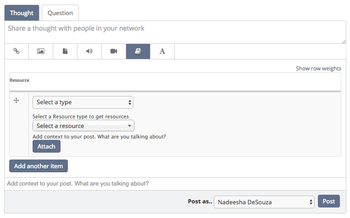Select the Thought tab
The image size is (350, 218).
22,13
